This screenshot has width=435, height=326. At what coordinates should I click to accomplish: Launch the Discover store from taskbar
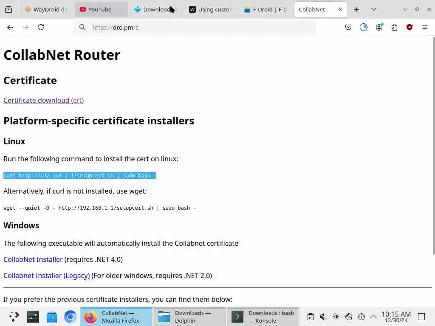51,317
